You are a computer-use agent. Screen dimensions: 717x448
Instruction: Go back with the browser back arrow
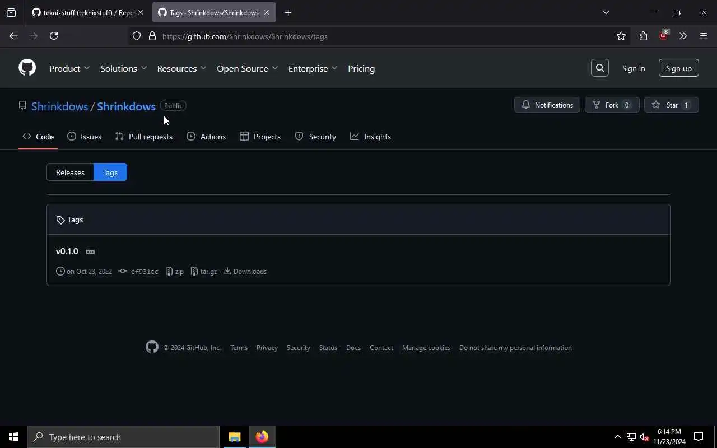pos(13,36)
